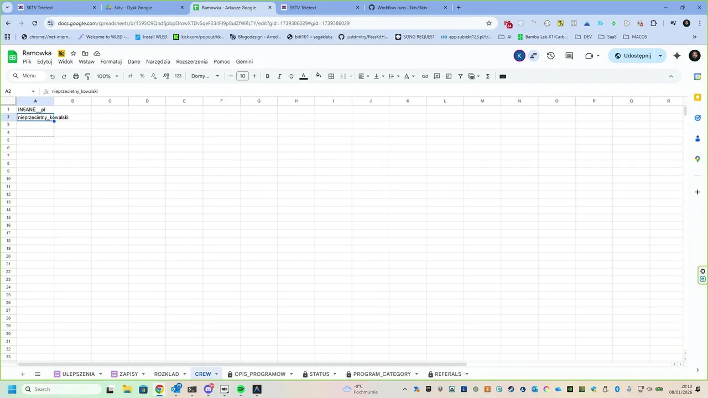Screen dimensions: 708x398
Task: Switch to the ULEPSZENIA sheet tab
Action: pyautogui.click(x=79, y=374)
